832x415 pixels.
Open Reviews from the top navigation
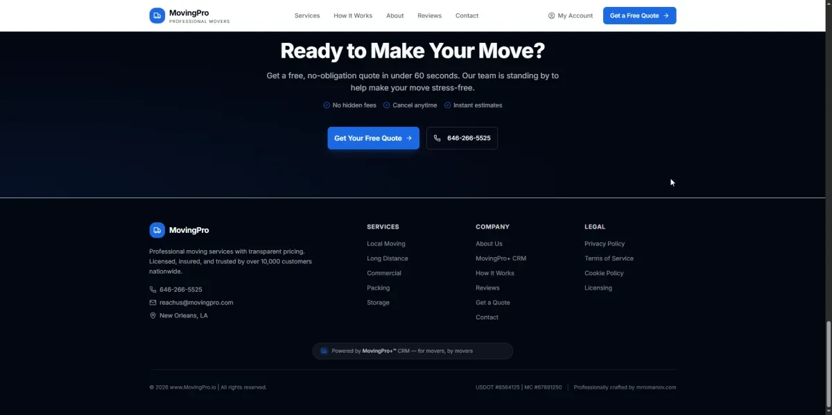point(429,15)
